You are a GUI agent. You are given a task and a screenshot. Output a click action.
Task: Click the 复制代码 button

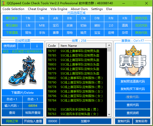(124, 121)
